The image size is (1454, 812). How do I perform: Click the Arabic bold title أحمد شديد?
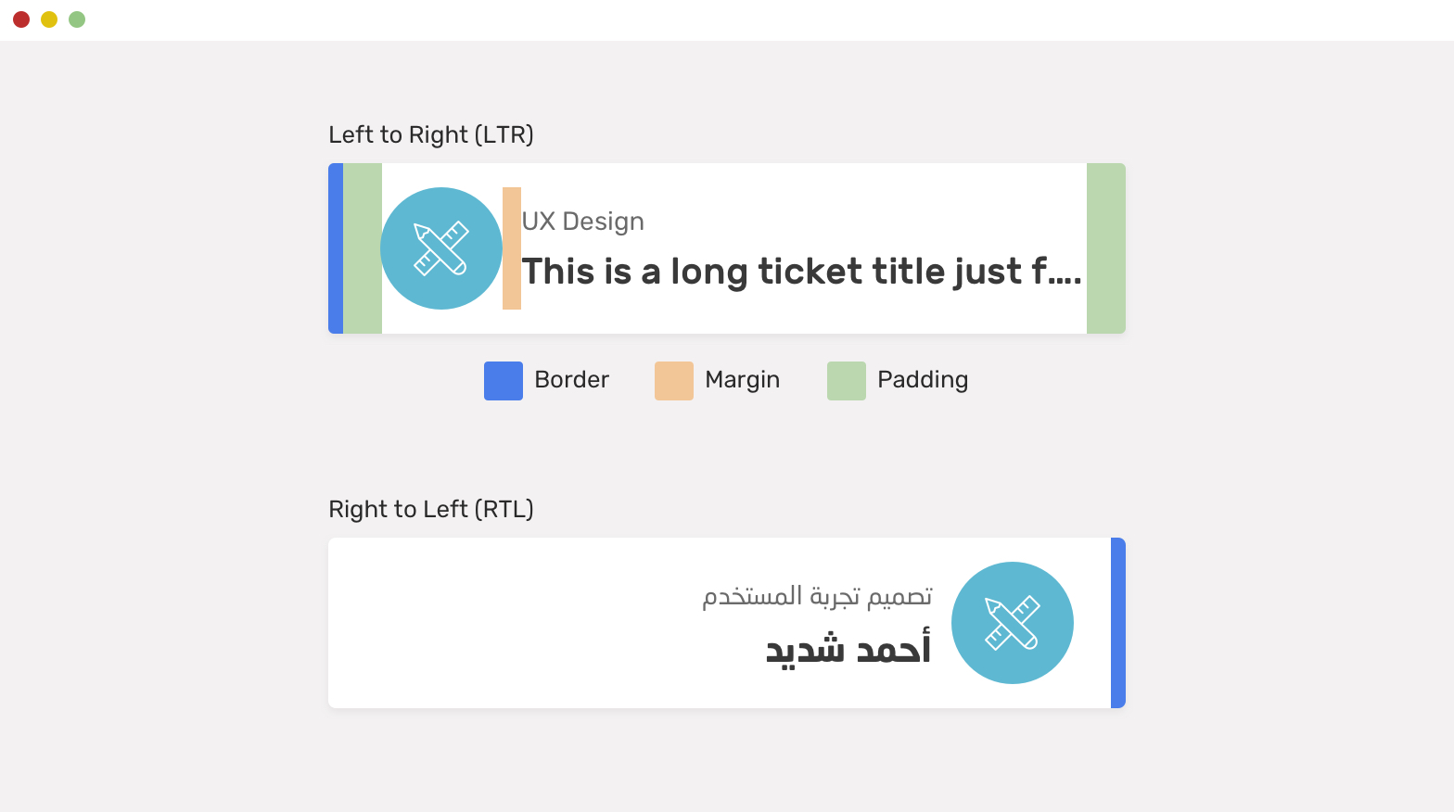coord(848,648)
